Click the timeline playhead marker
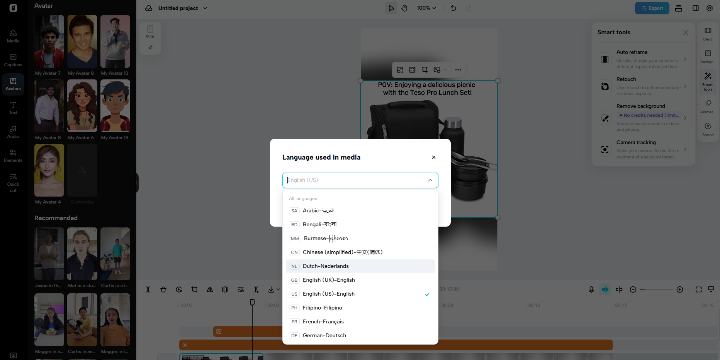This screenshot has width=720, height=360. point(252,303)
